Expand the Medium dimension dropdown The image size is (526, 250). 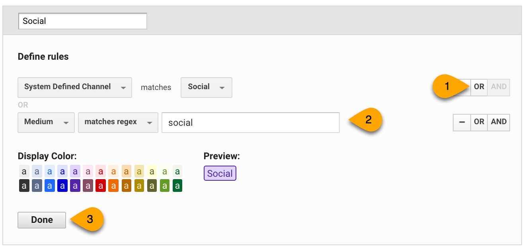(46, 122)
